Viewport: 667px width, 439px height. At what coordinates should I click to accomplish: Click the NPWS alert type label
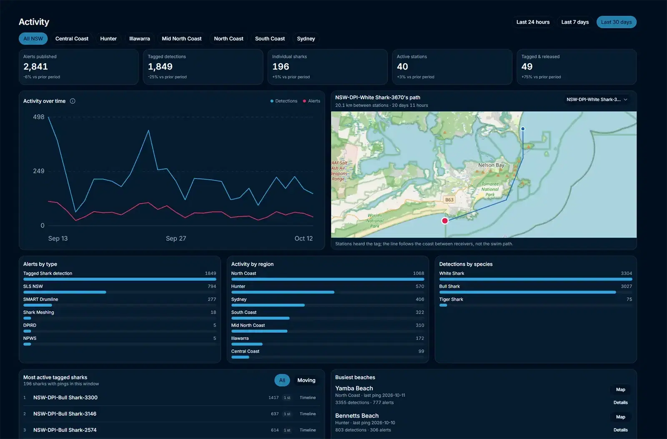point(30,338)
